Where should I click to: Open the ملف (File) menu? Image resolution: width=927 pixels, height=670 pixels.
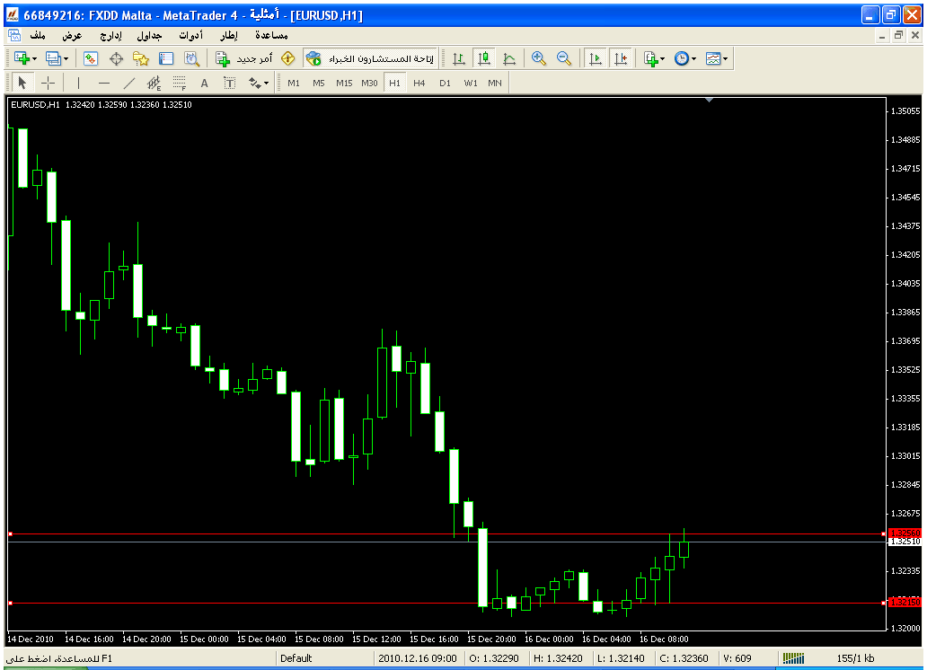point(38,36)
